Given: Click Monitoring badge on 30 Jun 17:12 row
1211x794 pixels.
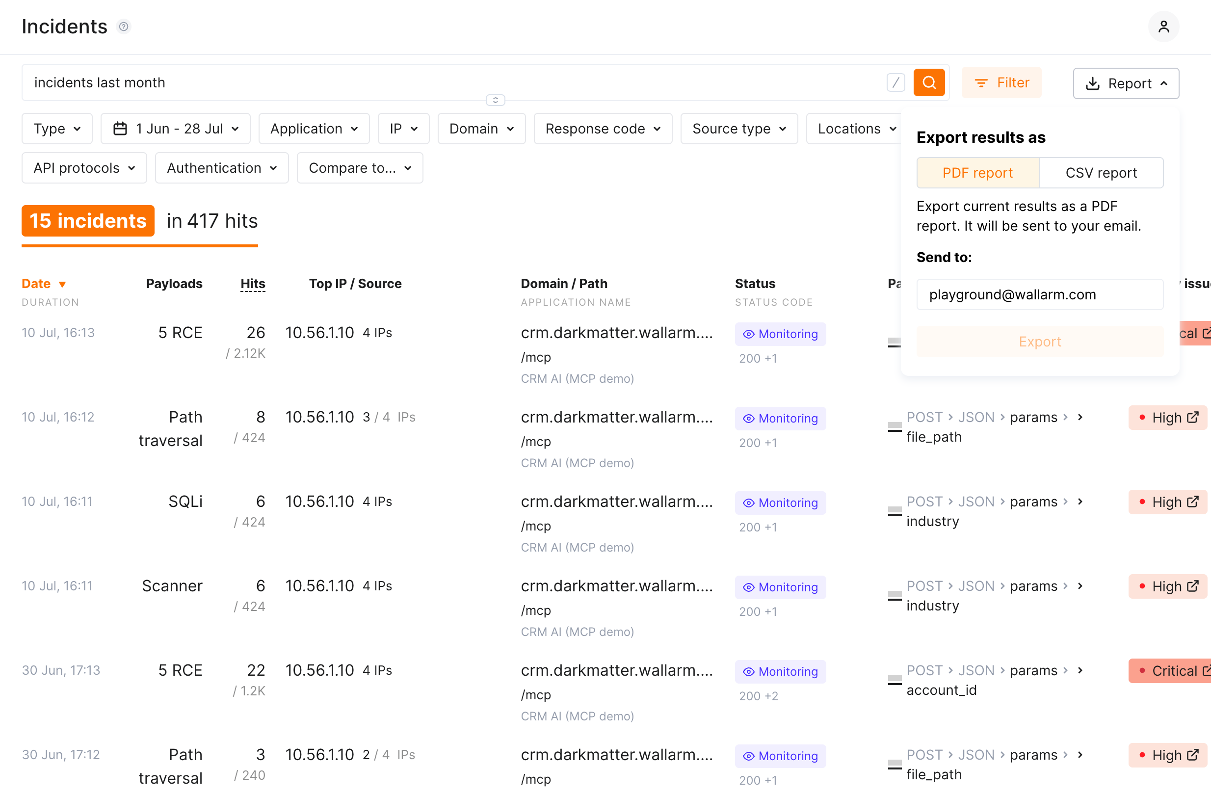Looking at the screenshot, I should click(780, 756).
